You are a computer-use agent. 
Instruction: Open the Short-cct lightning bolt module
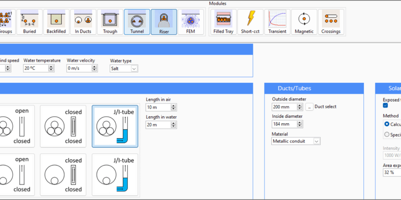(250, 21)
